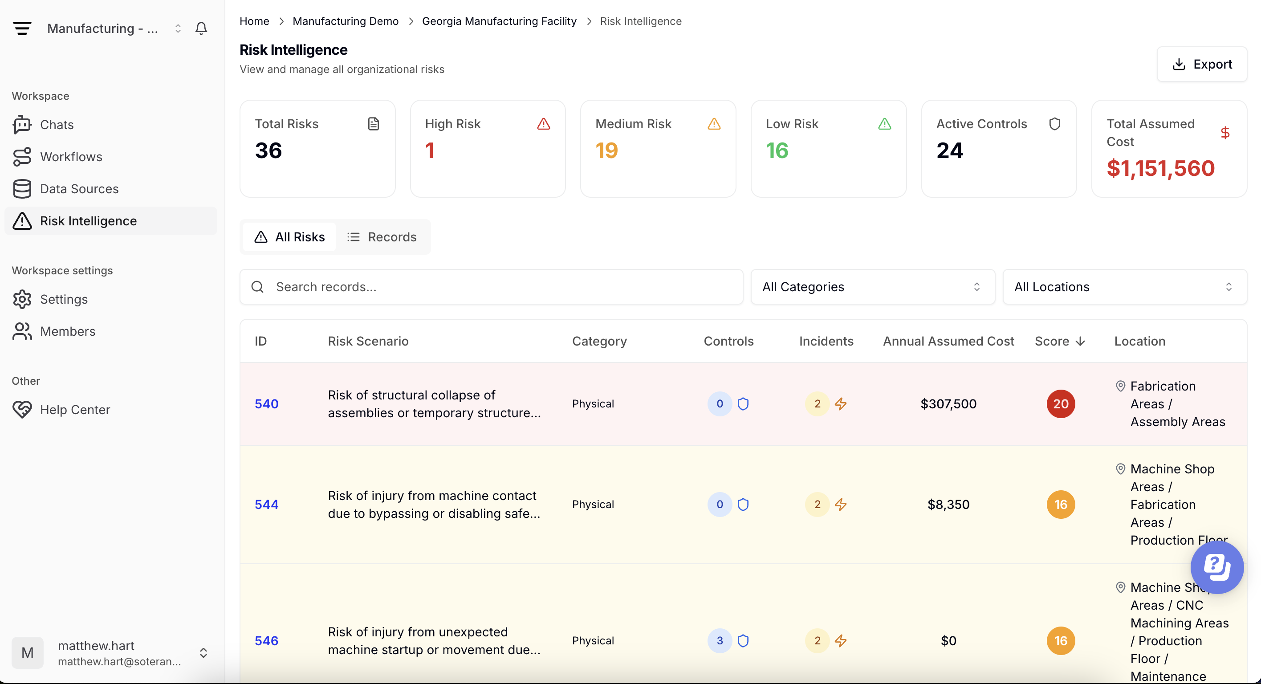The width and height of the screenshot is (1261, 684).
Task: Click the Export button
Action: (x=1202, y=64)
